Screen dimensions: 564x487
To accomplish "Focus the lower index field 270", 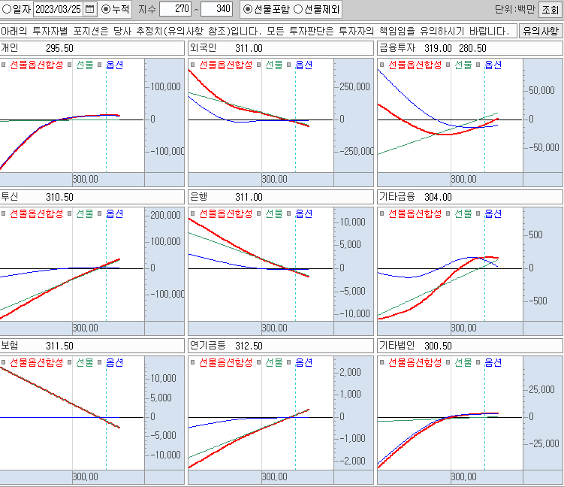I will click(174, 9).
